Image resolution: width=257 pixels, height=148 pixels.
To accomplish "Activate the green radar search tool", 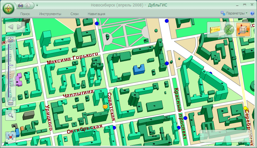I will [229, 30].
